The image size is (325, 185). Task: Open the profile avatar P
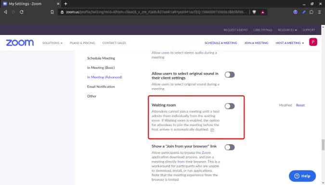(x=313, y=42)
